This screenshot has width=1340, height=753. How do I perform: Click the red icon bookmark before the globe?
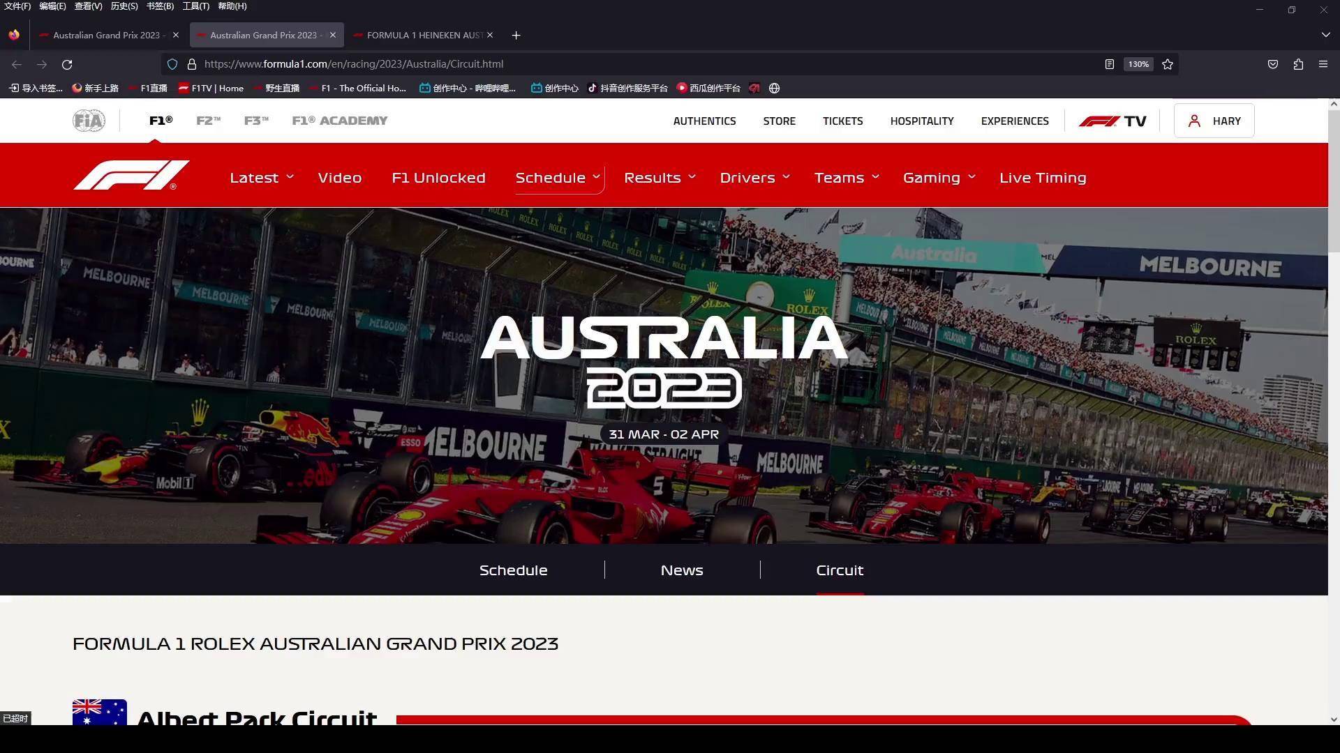[754, 89]
